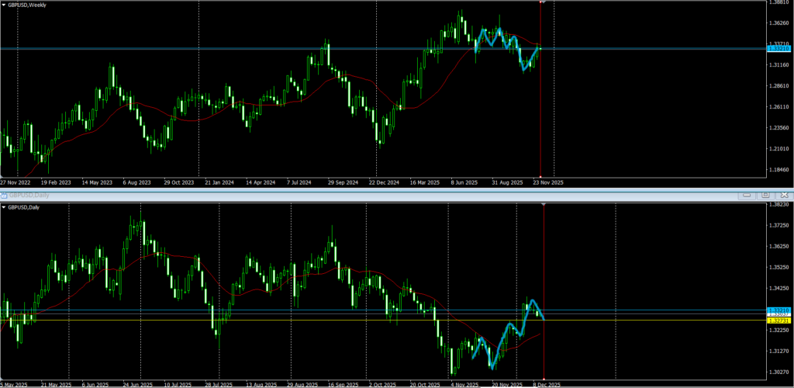Open the GBPUSD,Daily chart dropdown triangle
Viewport: 794px width, 388px height.
tap(4, 207)
